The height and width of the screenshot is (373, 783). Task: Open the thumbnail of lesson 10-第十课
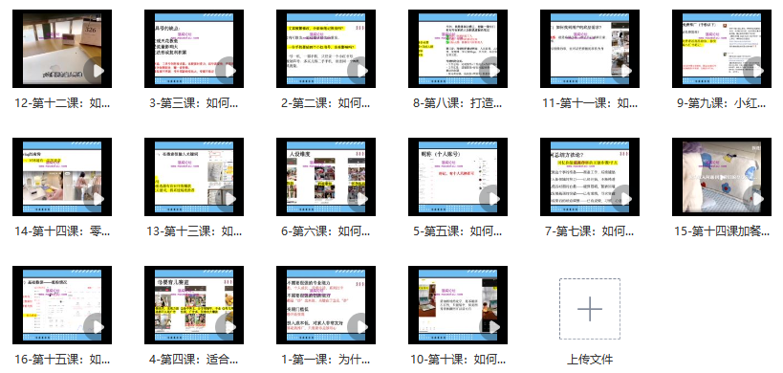(x=458, y=305)
